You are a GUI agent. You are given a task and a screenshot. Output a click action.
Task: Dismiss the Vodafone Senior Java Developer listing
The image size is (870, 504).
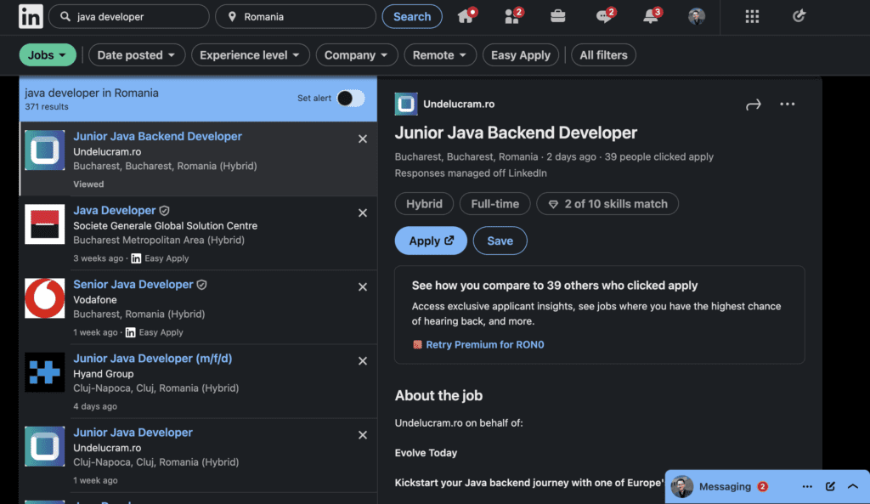click(362, 287)
